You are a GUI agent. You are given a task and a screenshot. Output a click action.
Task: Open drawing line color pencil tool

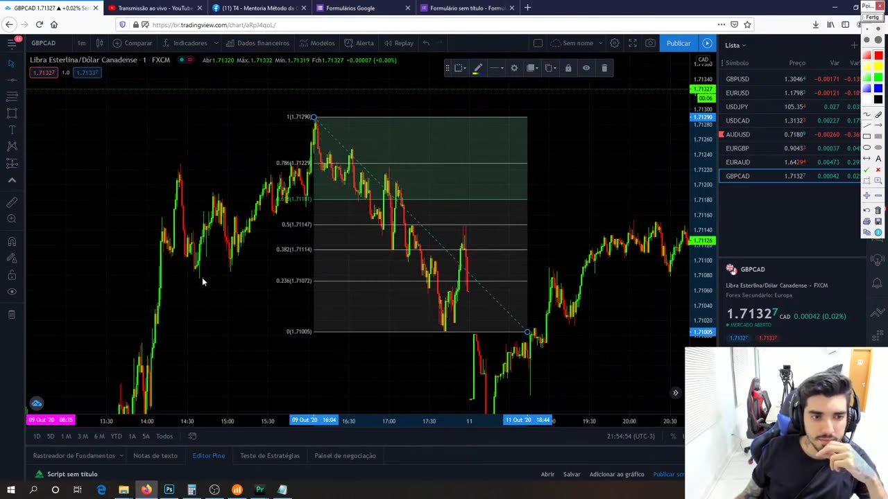click(x=477, y=68)
